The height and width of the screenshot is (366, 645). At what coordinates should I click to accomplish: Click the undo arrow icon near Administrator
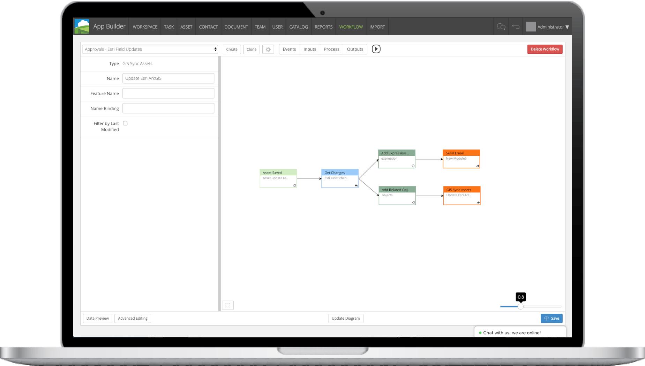pyautogui.click(x=516, y=26)
